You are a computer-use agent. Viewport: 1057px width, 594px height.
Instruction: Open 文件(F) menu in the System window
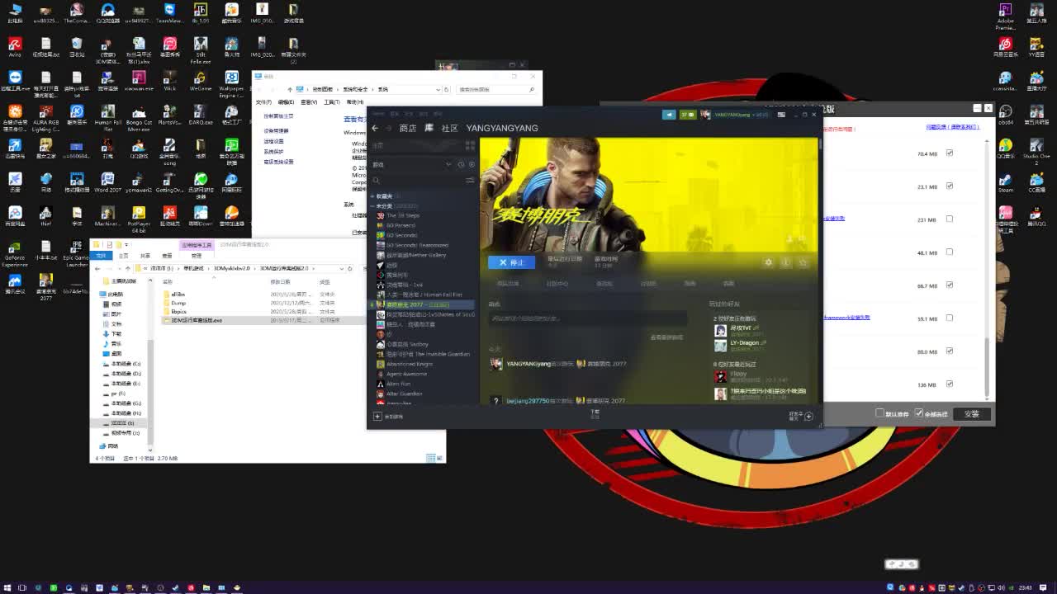[x=263, y=102]
